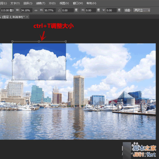Click the W width field showing 34.18%
Image resolution: width=159 pixels, height=159 pixels.
tap(26, 10)
